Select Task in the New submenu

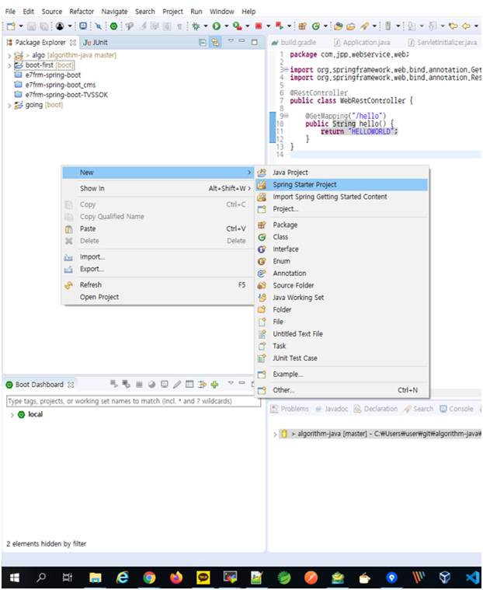342,346
